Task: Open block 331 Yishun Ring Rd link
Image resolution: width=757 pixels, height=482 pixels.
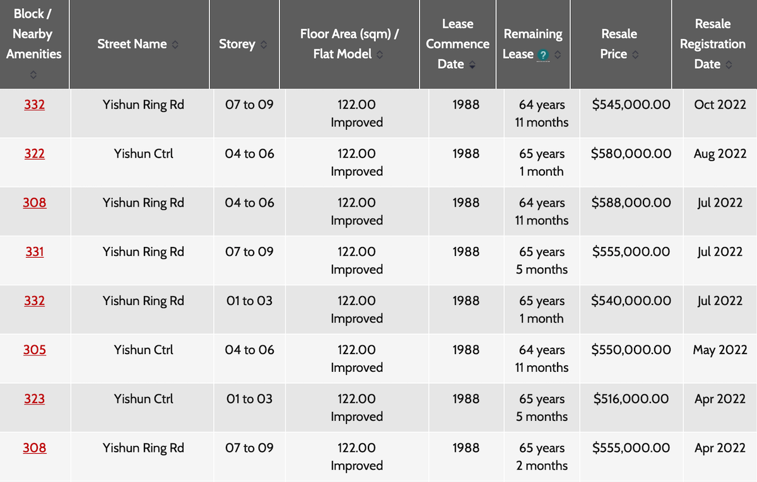Action: coord(35,252)
